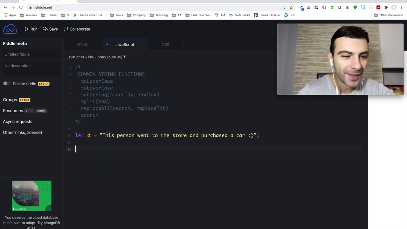407x229 pixels.
Task: Open the AM bookmark
Action: (x=220, y=15)
